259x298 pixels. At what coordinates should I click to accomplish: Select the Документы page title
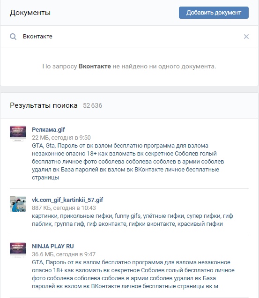pos(30,13)
